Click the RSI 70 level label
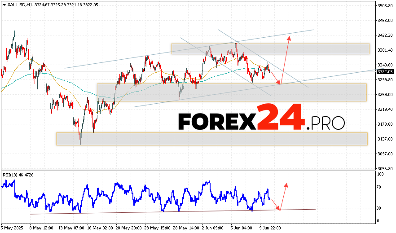 click(379, 187)
